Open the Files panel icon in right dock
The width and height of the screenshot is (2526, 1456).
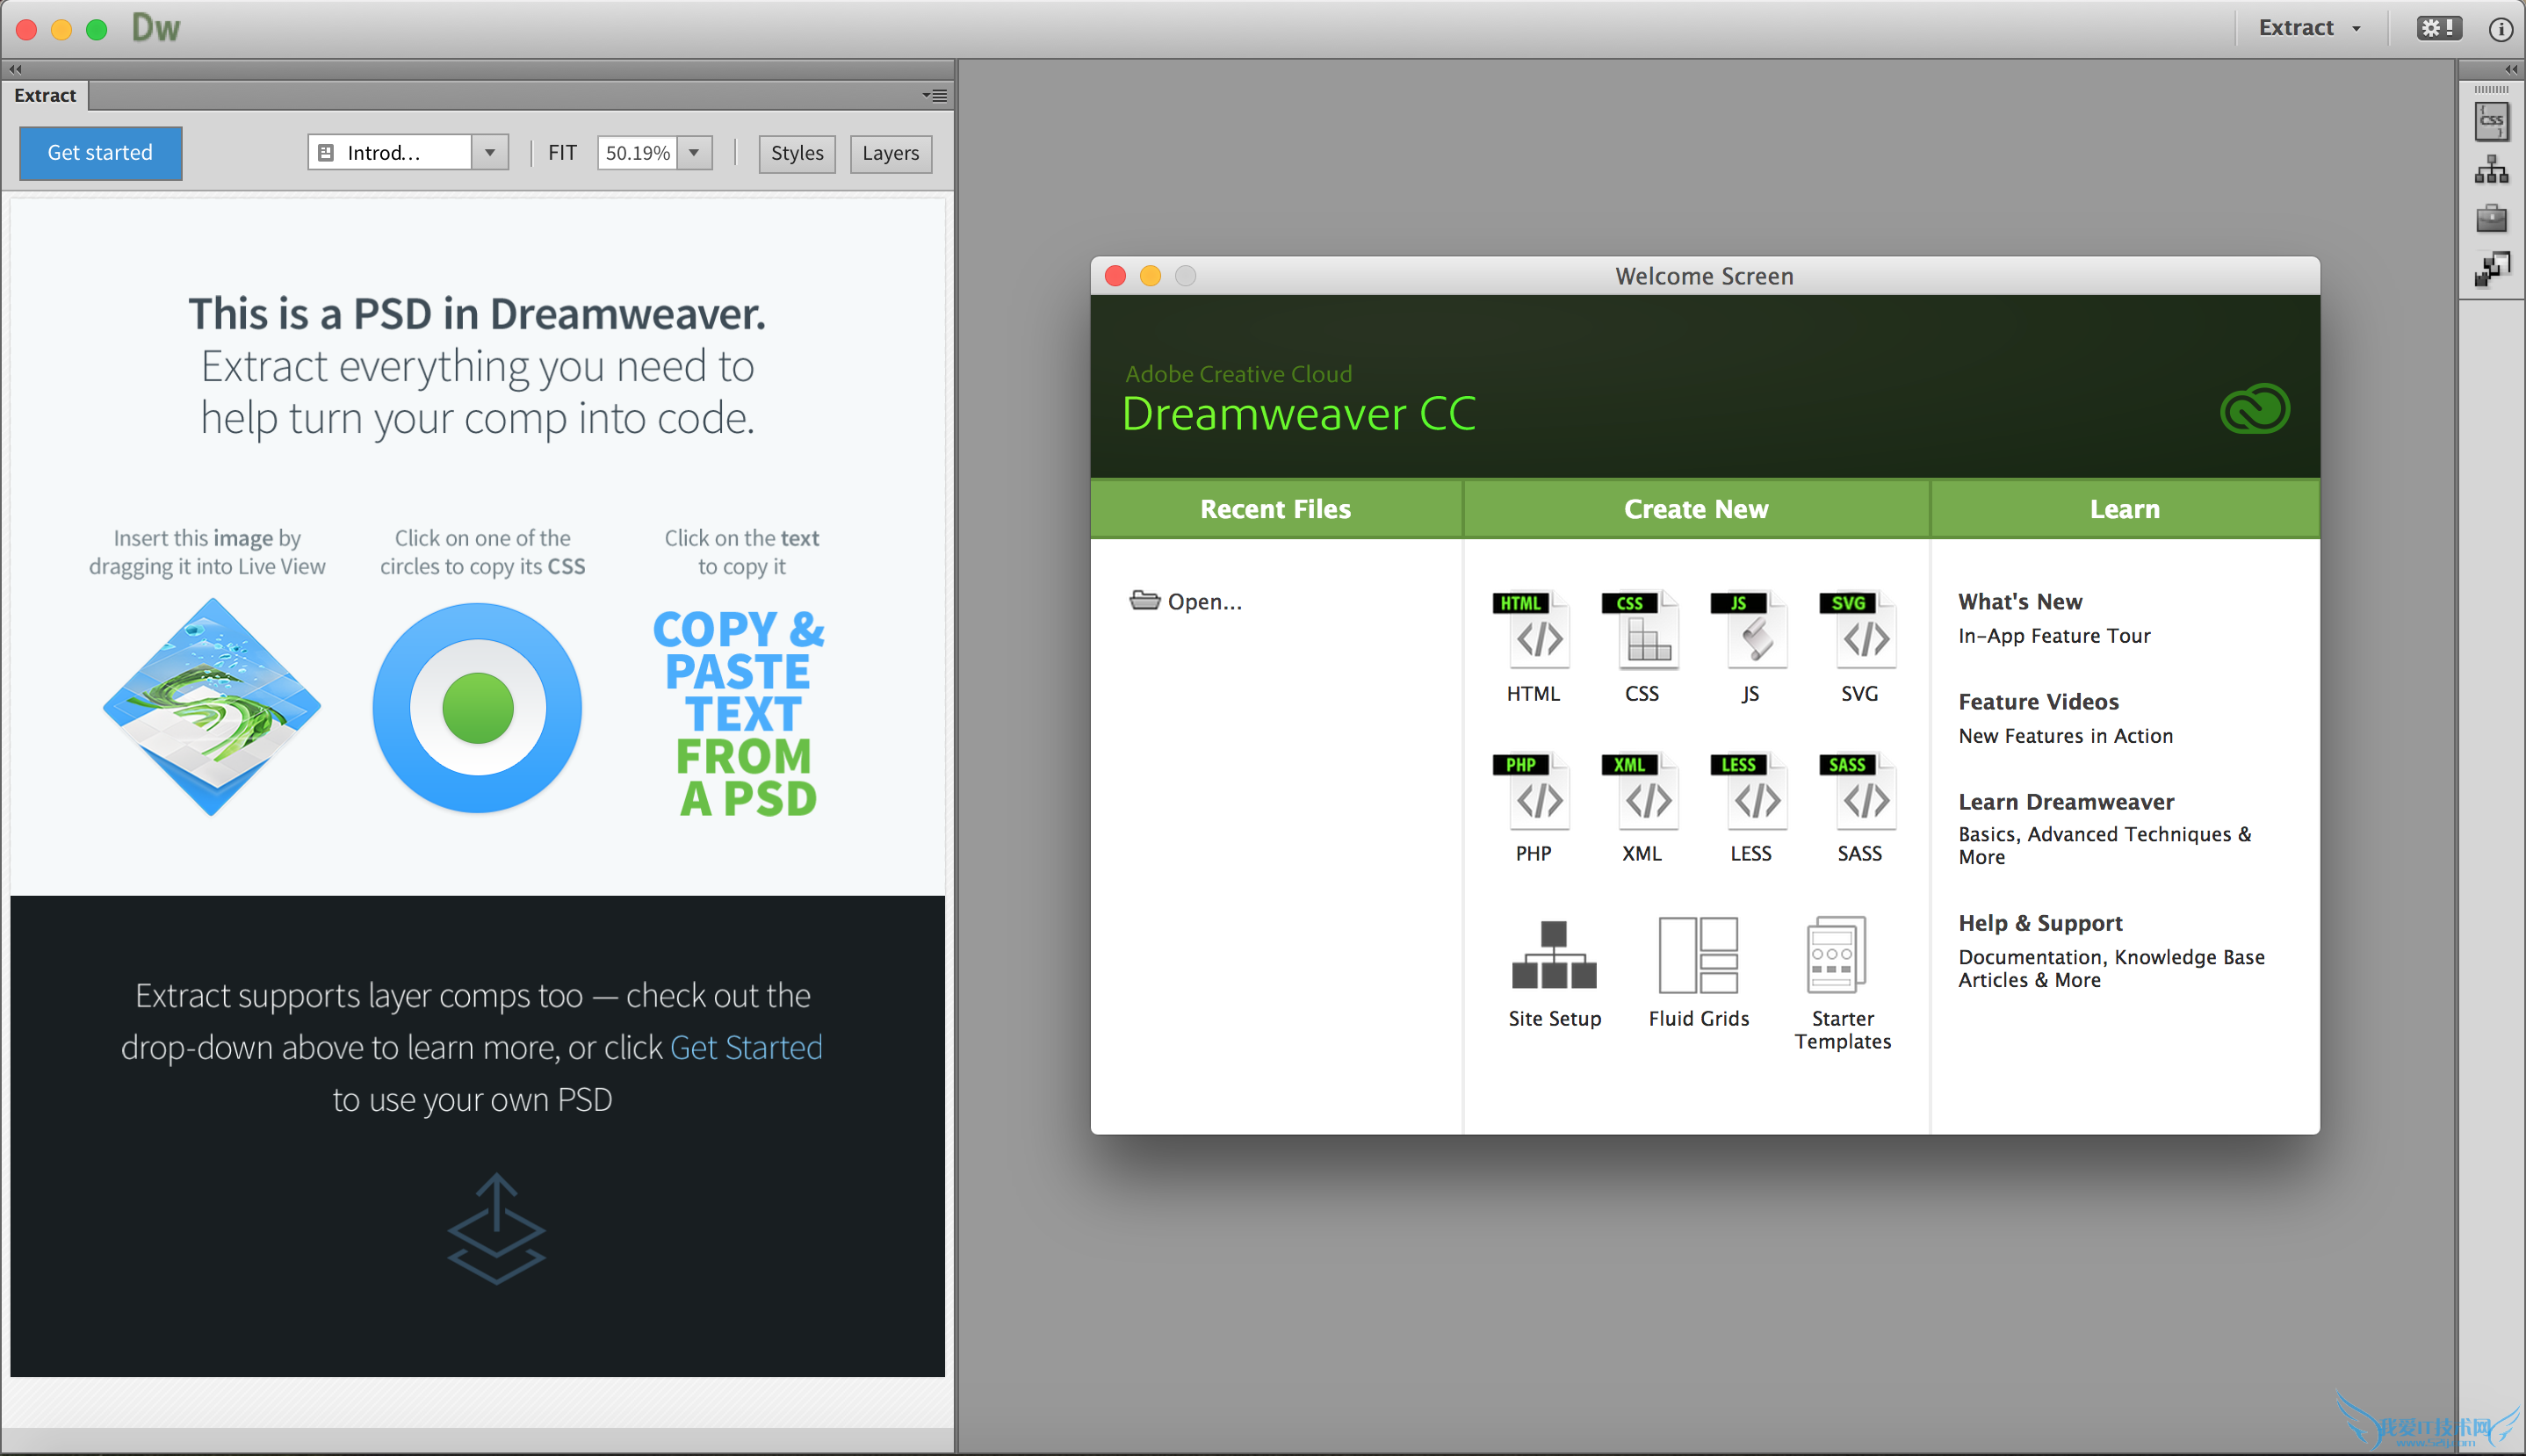tap(2490, 171)
